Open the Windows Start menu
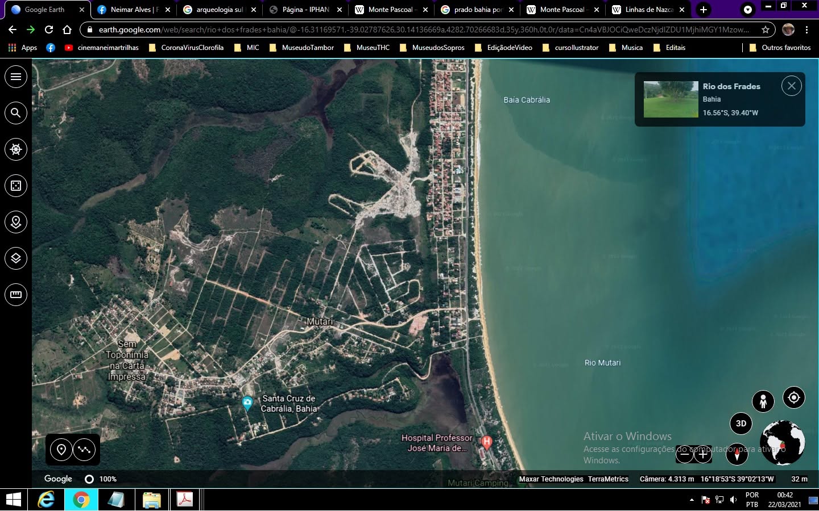Screen dimensions: 819x511 pyautogui.click(x=13, y=500)
